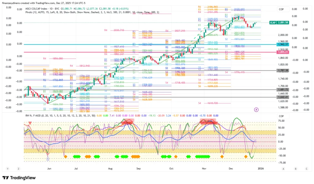Click the lavender marker at the oscillator's June low
Viewport: 314px width, 184px height.
(48, 159)
